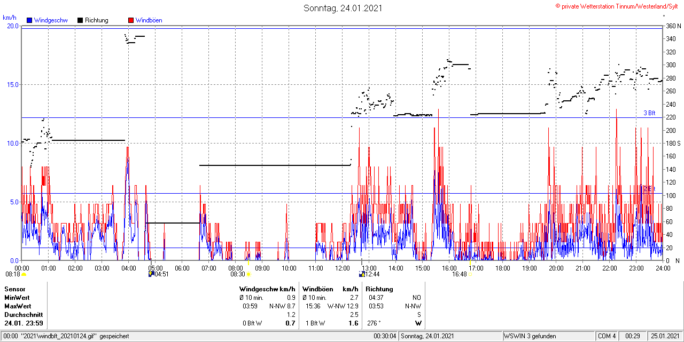
Task: Click the 16:48 sun time label
Action: (460, 274)
